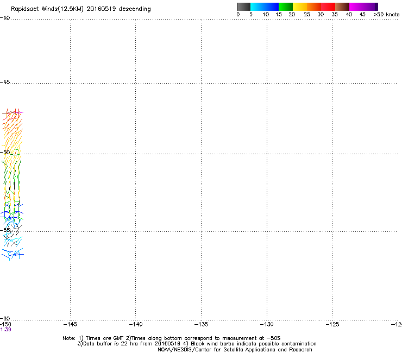Click the '>50 knots' legend label

386,15
